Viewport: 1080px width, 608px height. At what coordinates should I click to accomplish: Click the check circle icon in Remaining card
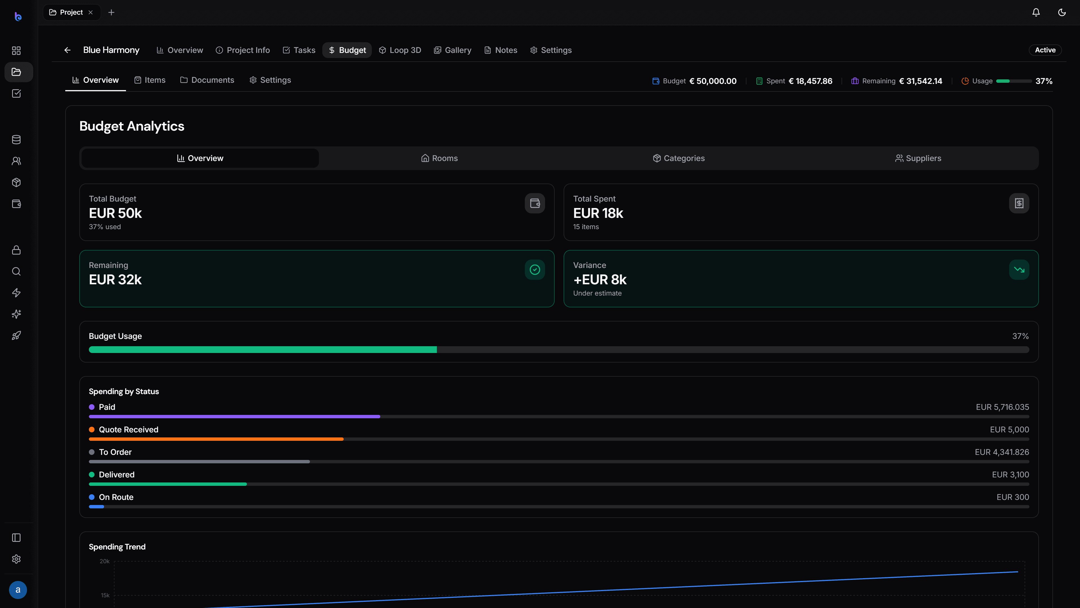pyautogui.click(x=535, y=270)
